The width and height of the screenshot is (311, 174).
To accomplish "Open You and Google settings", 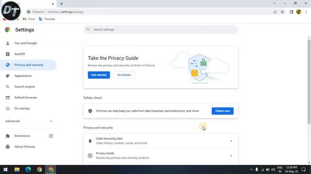I will [26, 43].
